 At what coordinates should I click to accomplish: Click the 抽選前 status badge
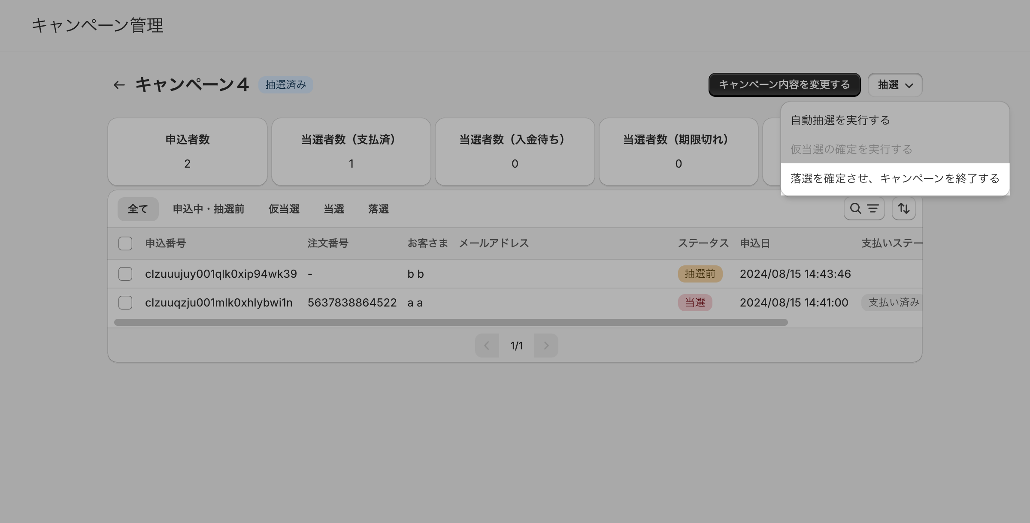pyautogui.click(x=700, y=274)
